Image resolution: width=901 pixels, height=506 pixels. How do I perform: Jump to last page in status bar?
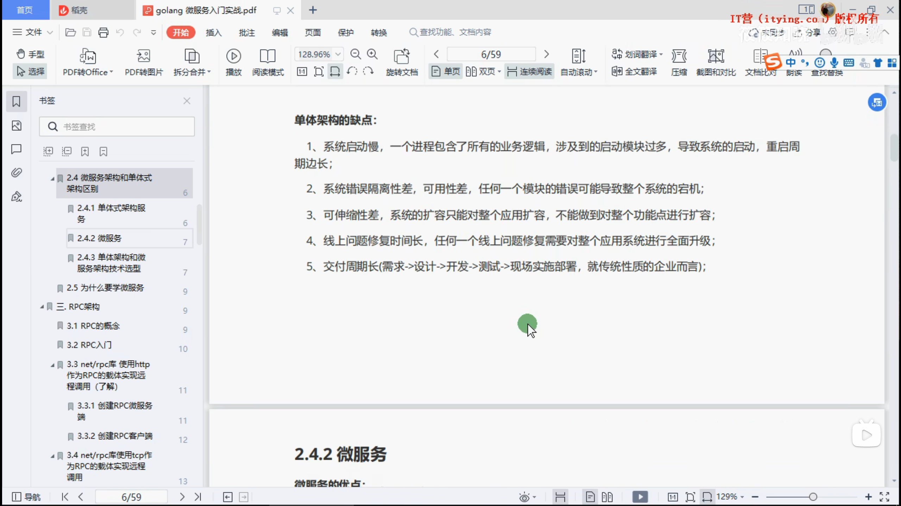coord(198,497)
